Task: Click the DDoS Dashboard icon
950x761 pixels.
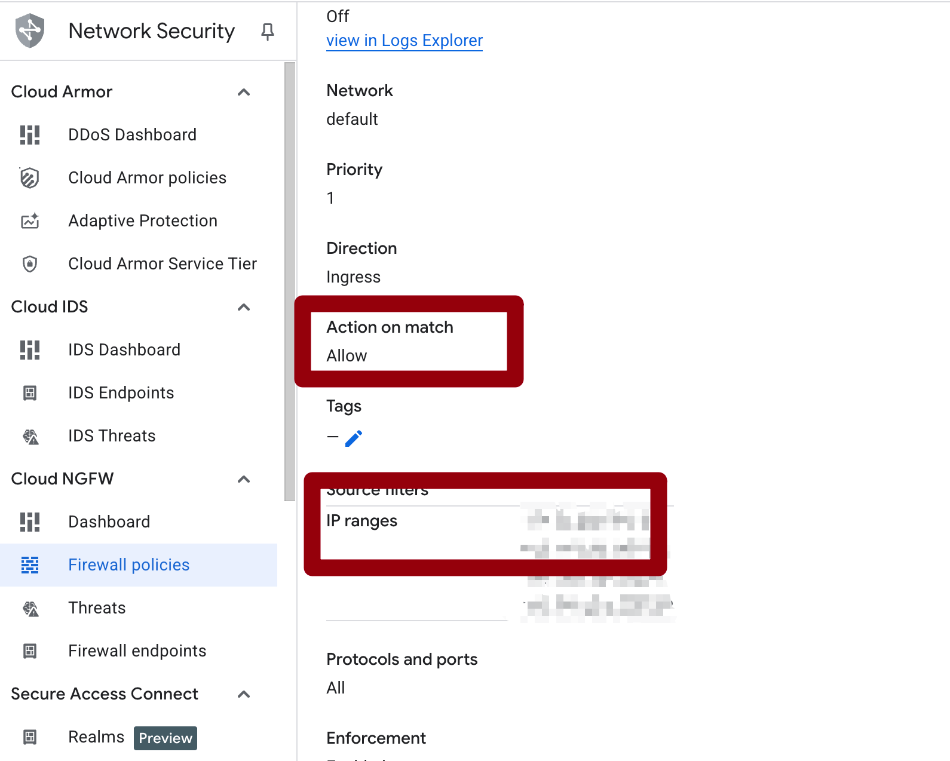Action: click(30, 135)
